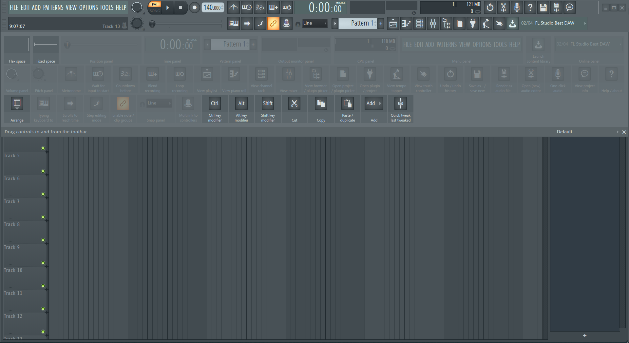The image size is (629, 343).
Task: Close the toolbar editor with X
Action: tap(624, 132)
